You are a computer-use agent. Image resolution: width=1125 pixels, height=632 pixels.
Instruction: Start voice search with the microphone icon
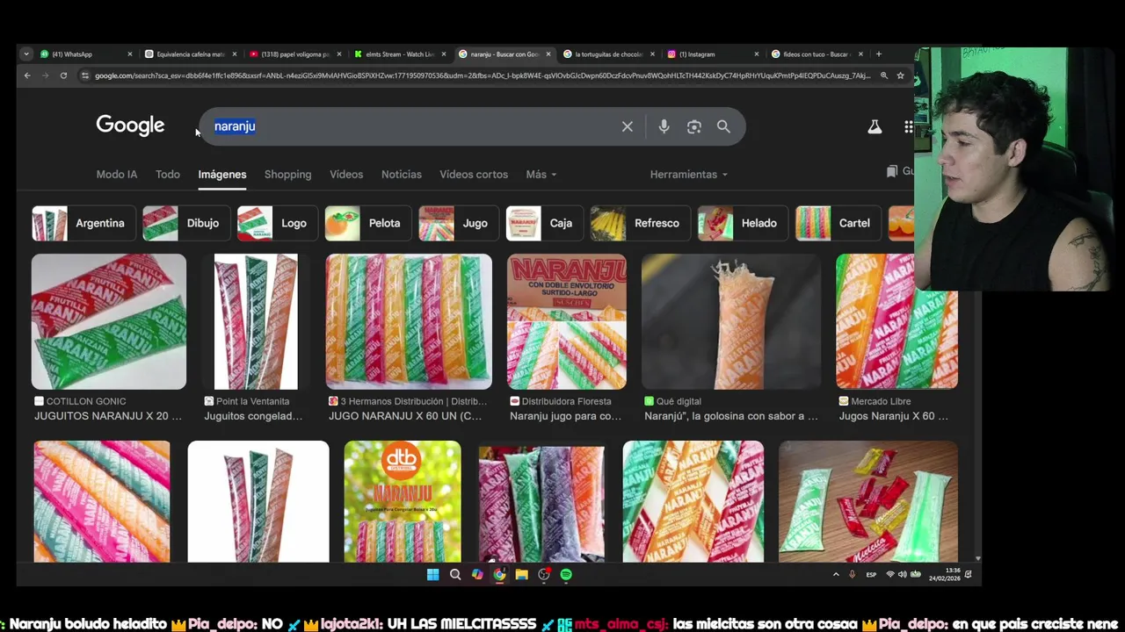click(x=664, y=126)
